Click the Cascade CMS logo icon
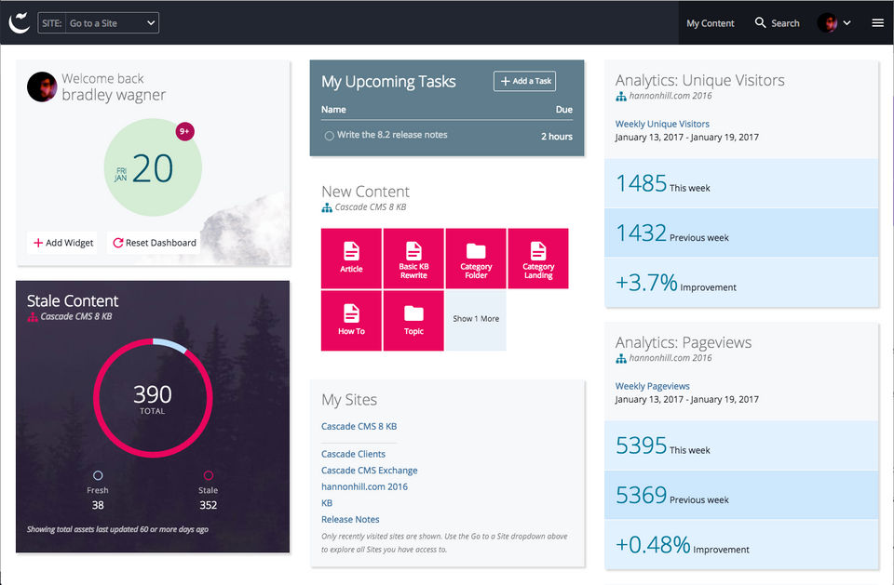Viewport: 894px width, 585px height. [x=20, y=22]
